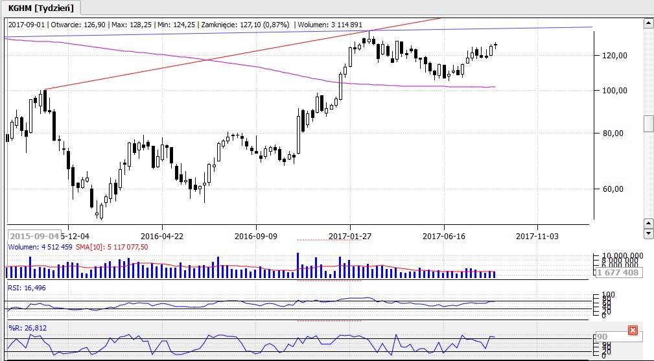The width and height of the screenshot is (654, 361).
Task: Click the small up arrow at the bottom of the vertical scrollbar
Action: tap(648, 223)
